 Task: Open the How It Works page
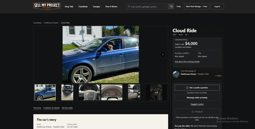111,7
